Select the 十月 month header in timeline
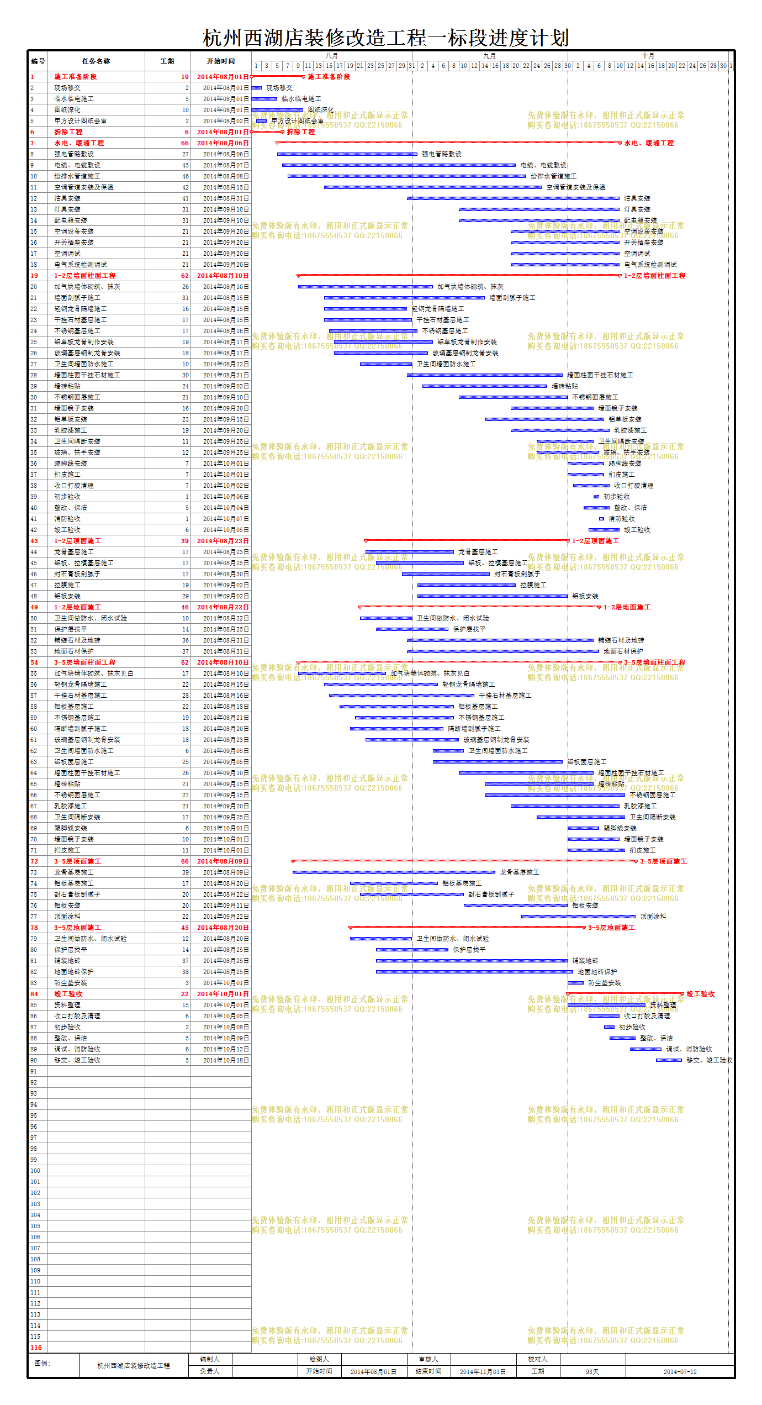The width and height of the screenshot is (762, 1405). pyautogui.click(x=648, y=56)
